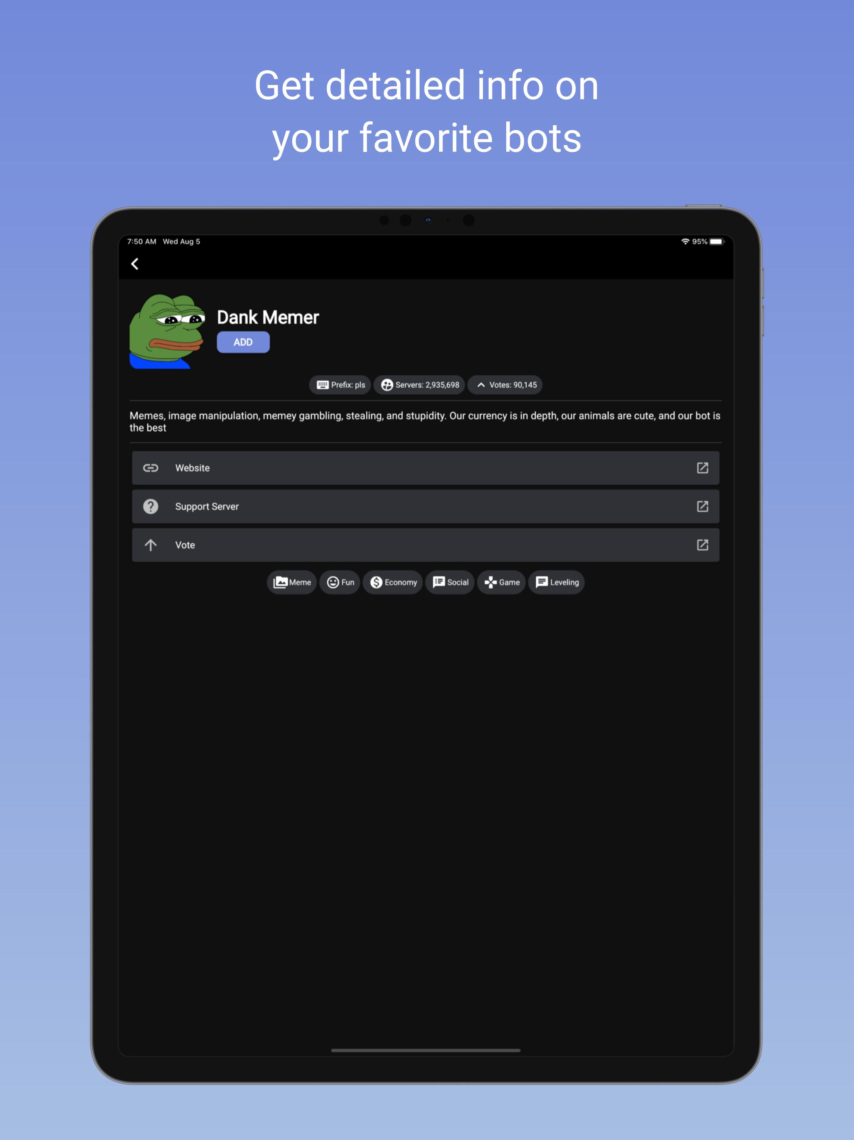Click the Votes upvote arrow icon
This screenshot has width=854, height=1140.
pos(480,384)
